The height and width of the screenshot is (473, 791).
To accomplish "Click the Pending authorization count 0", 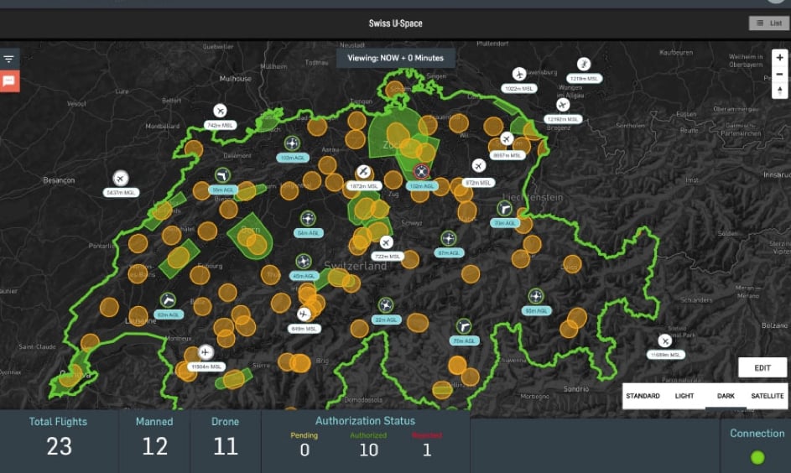I will pyautogui.click(x=304, y=450).
